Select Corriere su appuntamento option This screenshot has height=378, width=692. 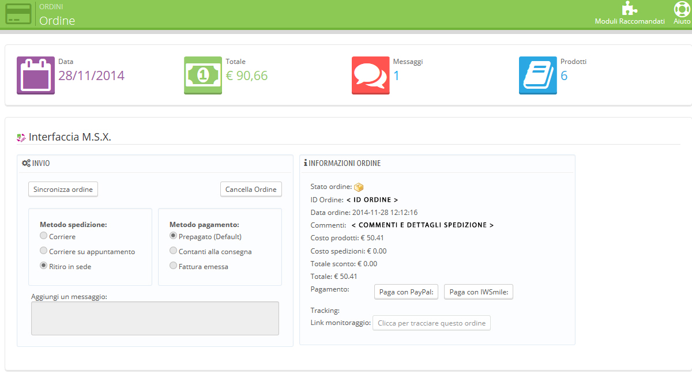44,251
